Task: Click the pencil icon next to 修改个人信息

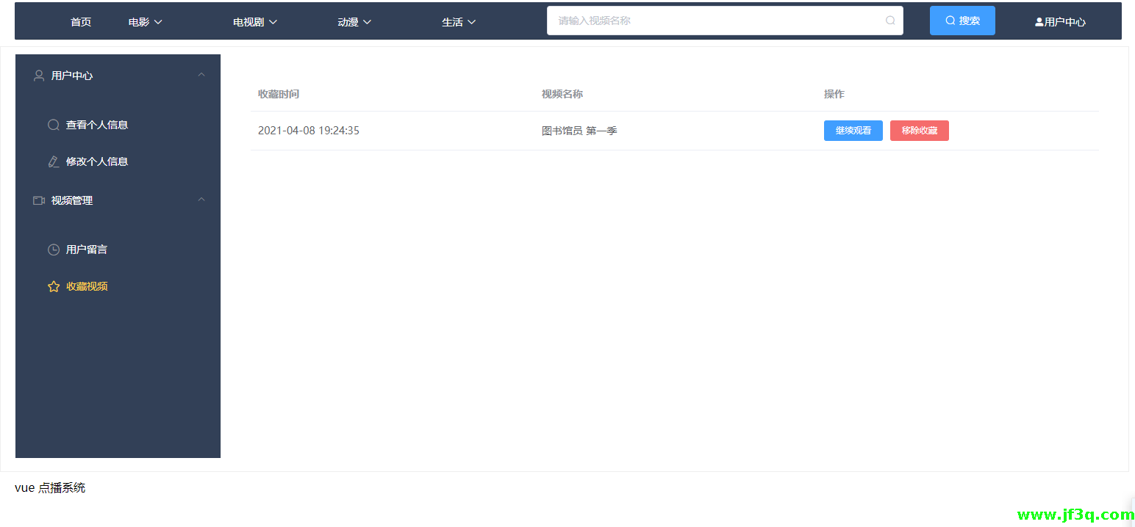Action: tap(54, 161)
